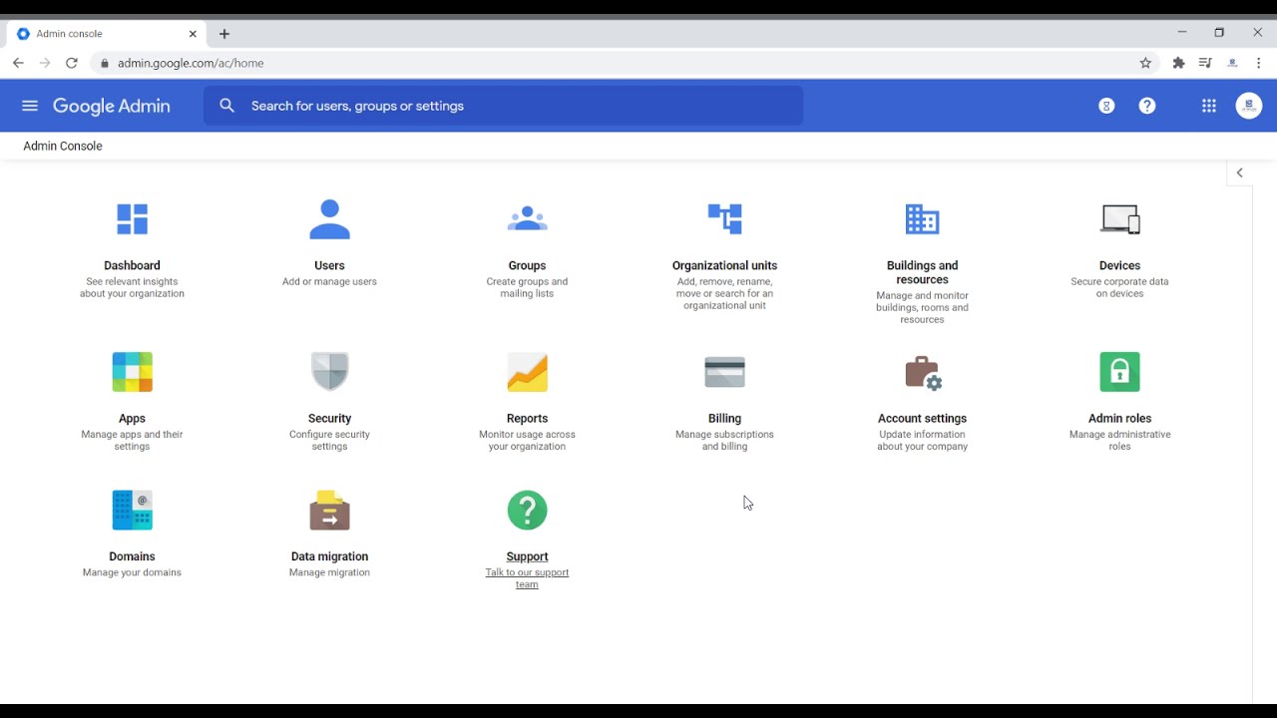Screen dimensions: 1277x718
Task: Select the Organizational units icon
Action: click(x=724, y=219)
